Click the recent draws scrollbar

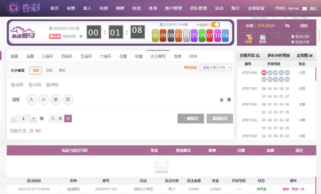[x=316, y=74]
